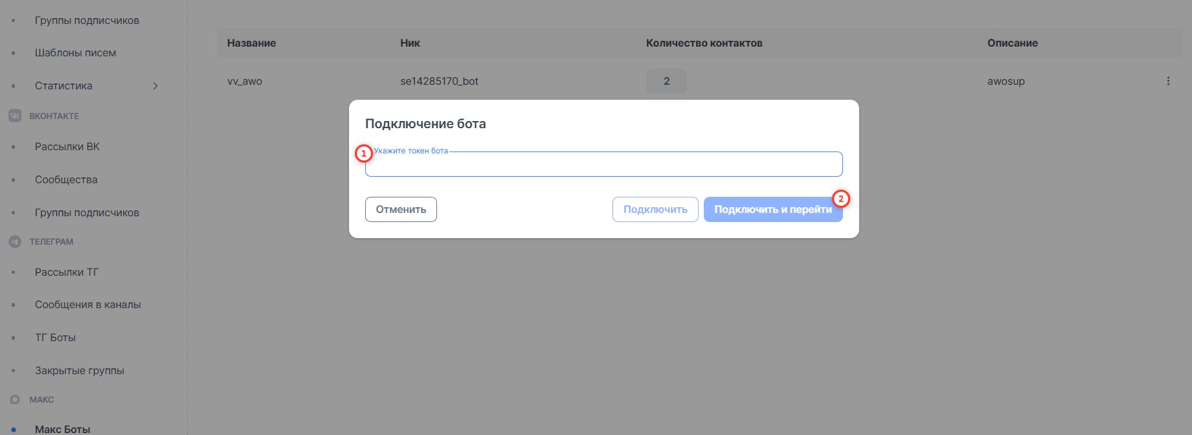This screenshot has height=435, width=1192.
Task: Click the Количество контактов column header
Action: pos(704,43)
